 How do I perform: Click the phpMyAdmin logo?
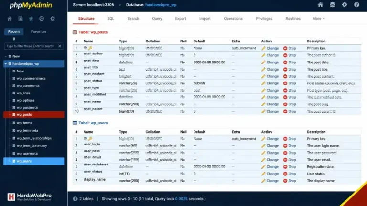pyautogui.click(x=31, y=5)
